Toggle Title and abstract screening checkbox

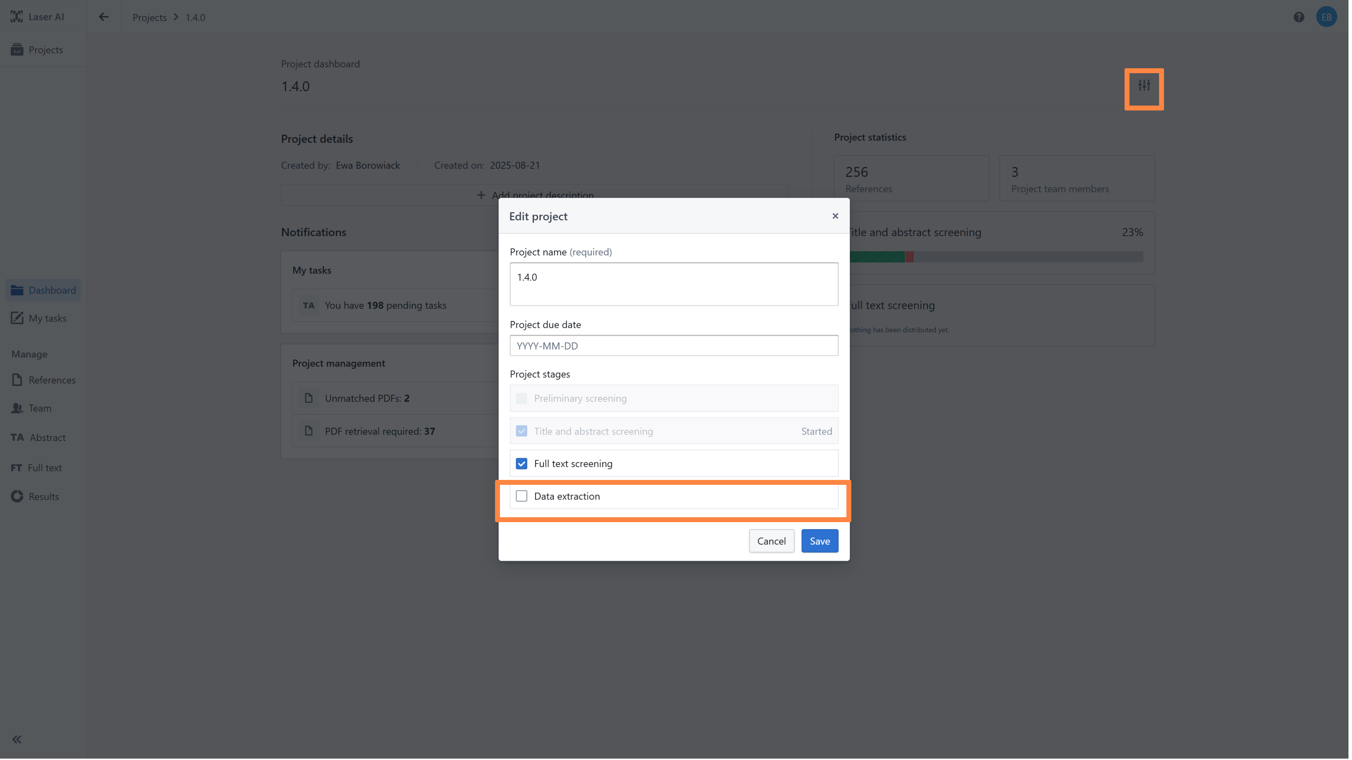(x=522, y=432)
